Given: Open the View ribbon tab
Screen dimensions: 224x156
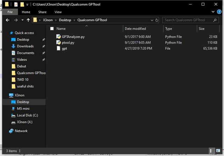Looking at the screenshot, I should pyautogui.click(x=58, y=12).
